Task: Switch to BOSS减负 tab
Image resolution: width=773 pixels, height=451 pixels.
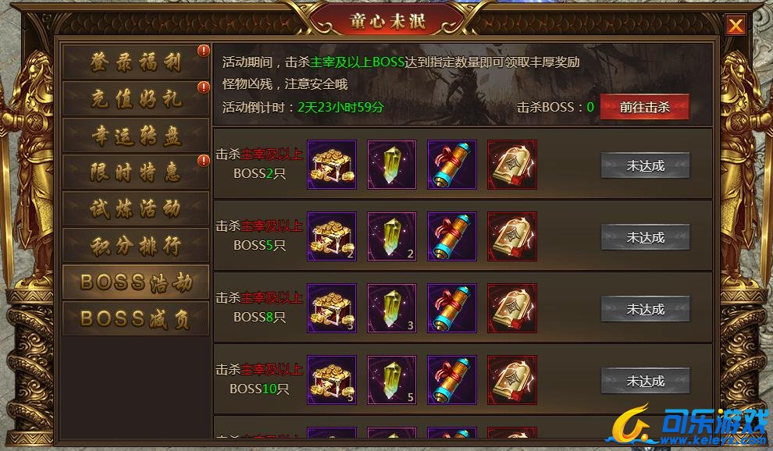Action: tap(136, 318)
